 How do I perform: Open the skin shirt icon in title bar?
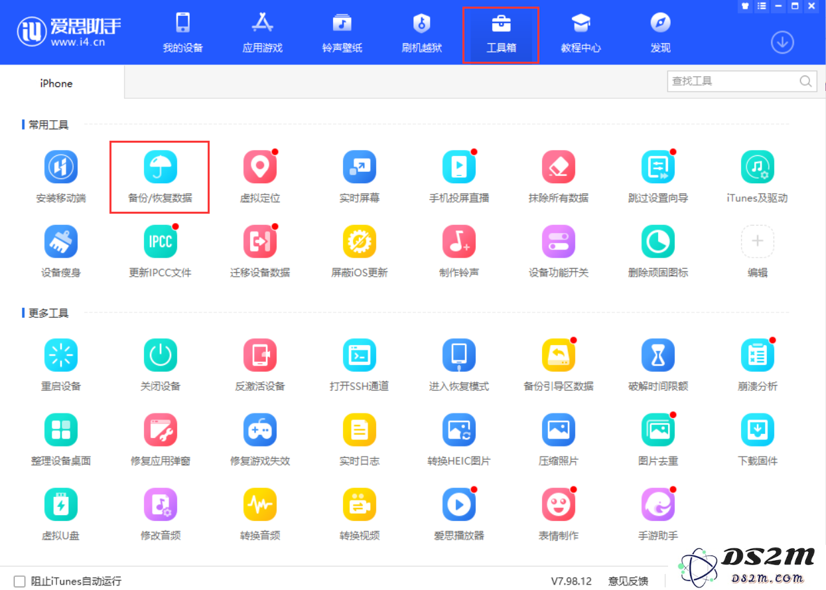tap(745, 6)
